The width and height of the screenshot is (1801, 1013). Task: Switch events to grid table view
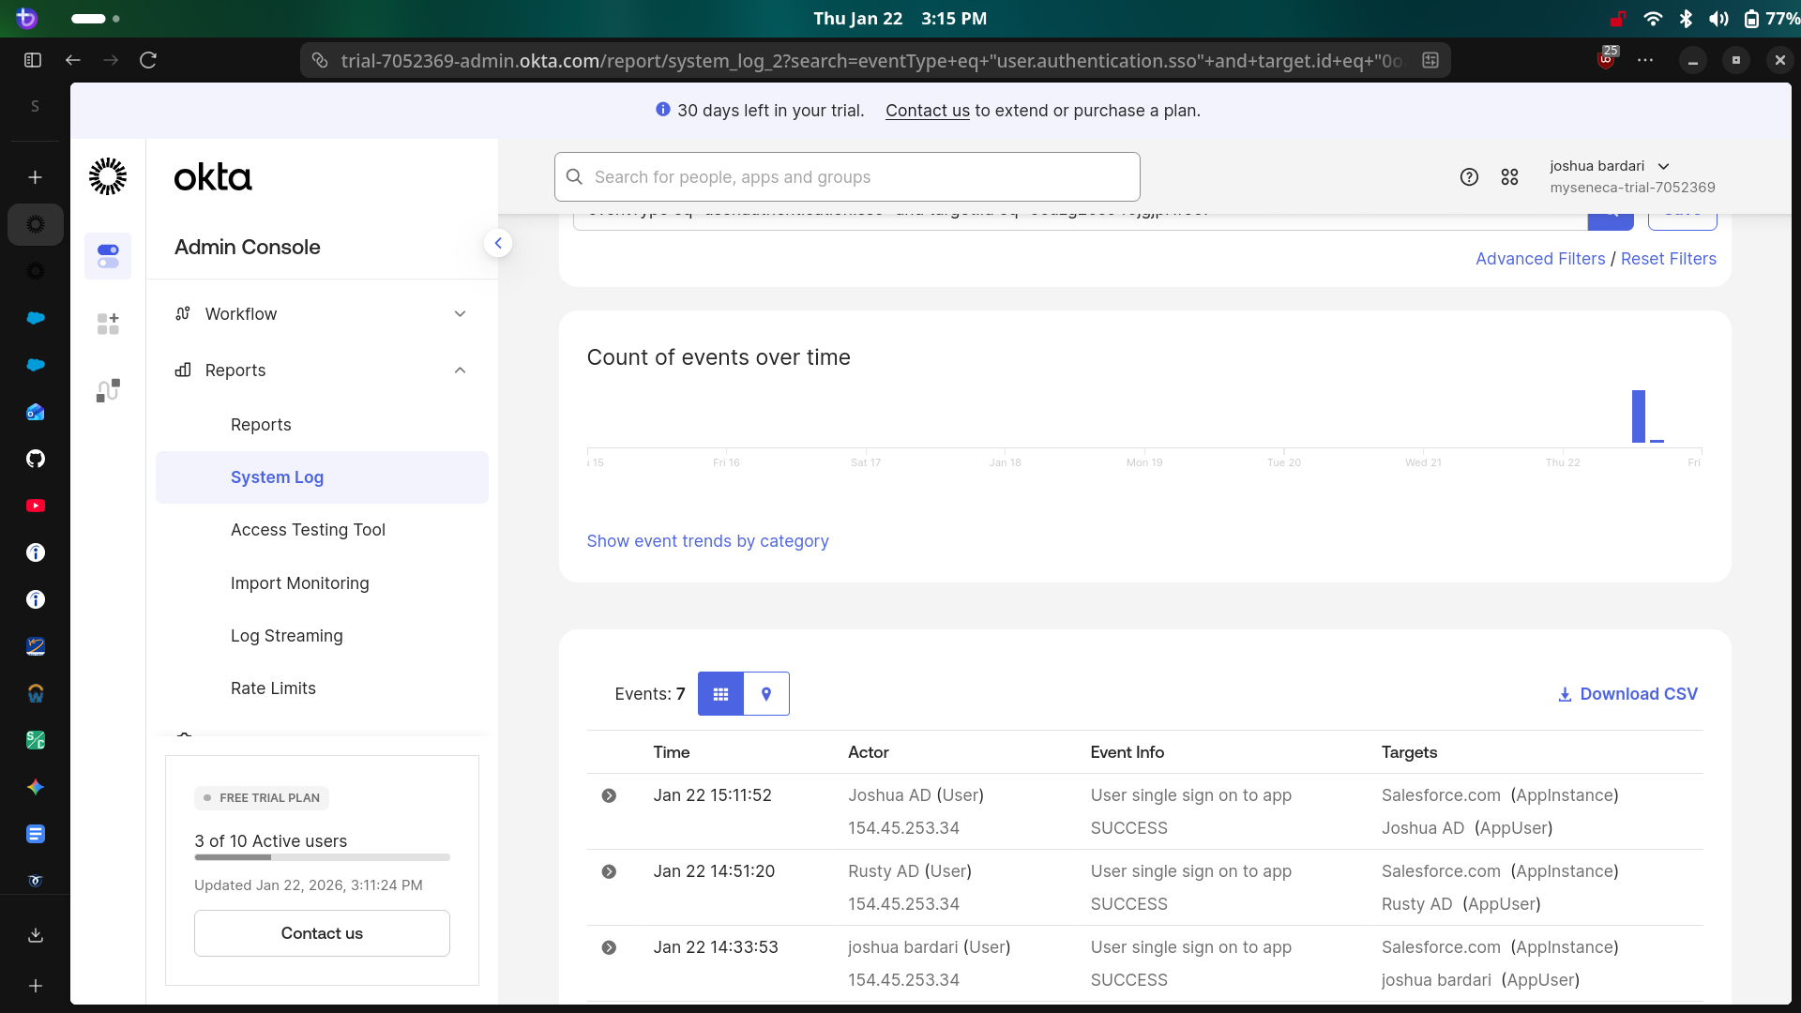719,694
